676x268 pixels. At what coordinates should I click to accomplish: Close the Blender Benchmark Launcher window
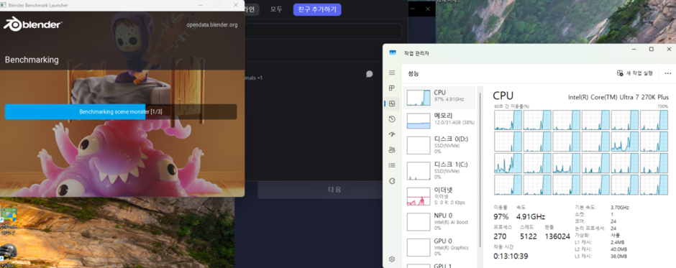point(235,5)
